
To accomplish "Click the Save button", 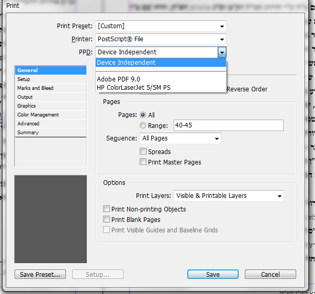I will 213,274.
